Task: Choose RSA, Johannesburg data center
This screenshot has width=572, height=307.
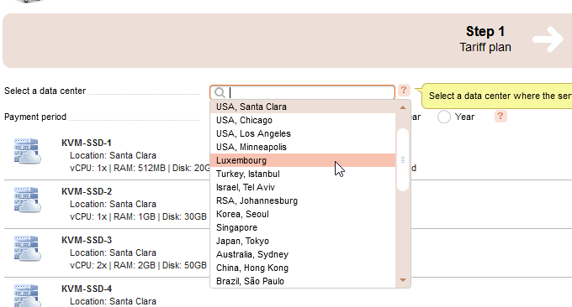Action: pyautogui.click(x=303, y=200)
